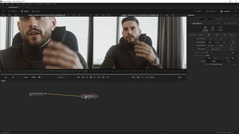The image size is (239, 134).
Task: Track one frame forward button
Action: (225, 35)
